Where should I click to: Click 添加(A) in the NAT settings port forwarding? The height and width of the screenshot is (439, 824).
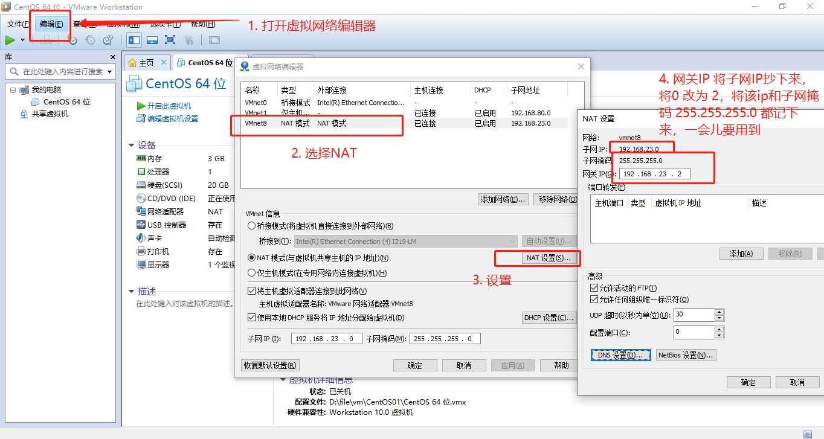tap(741, 254)
